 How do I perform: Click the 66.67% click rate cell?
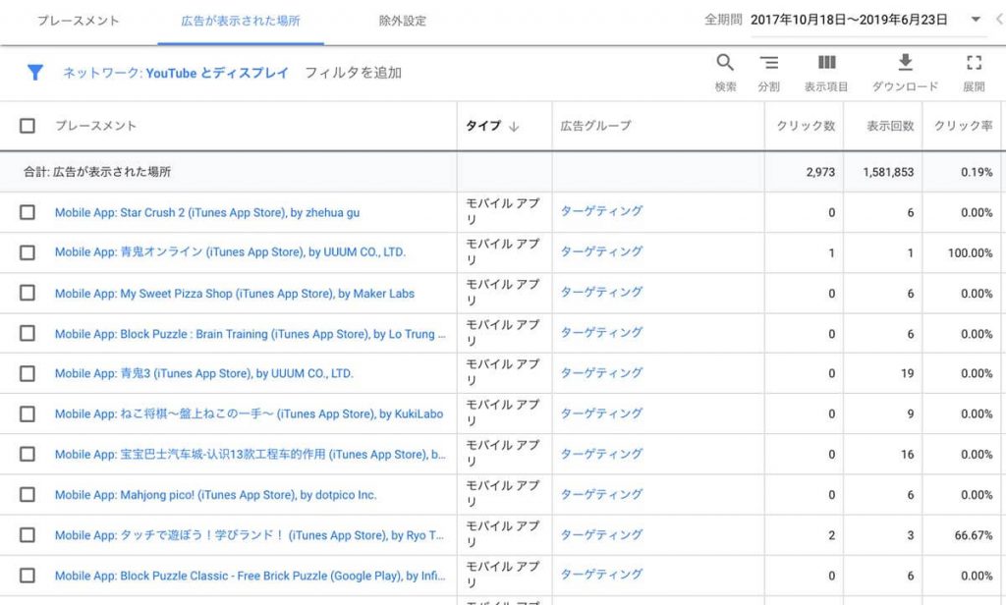click(974, 535)
